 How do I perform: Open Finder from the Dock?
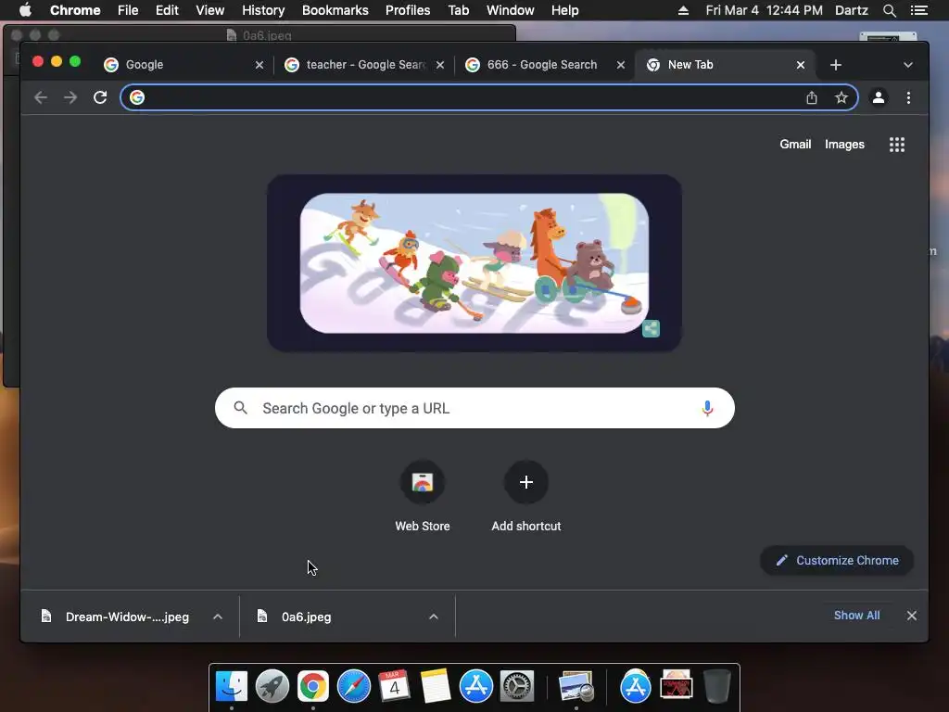pos(231,687)
